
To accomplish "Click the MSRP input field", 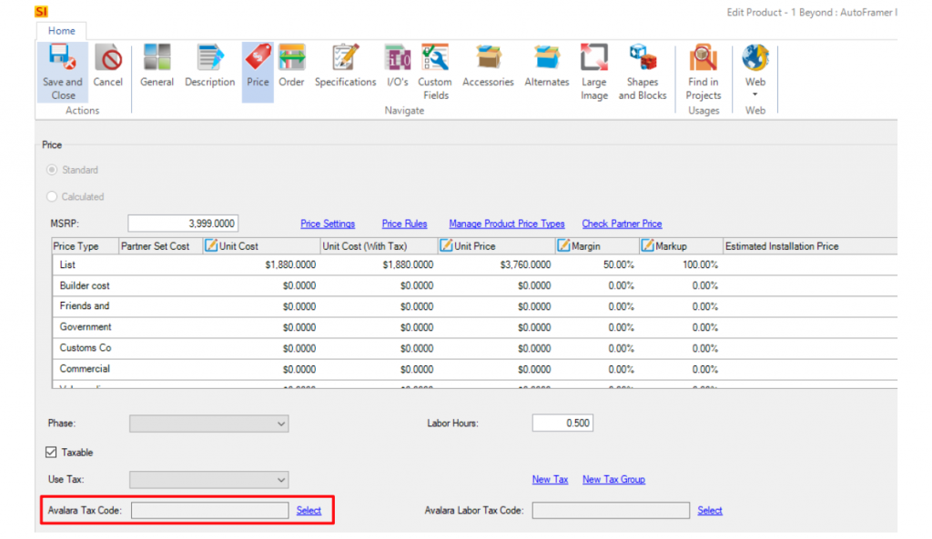I will click(x=183, y=224).
